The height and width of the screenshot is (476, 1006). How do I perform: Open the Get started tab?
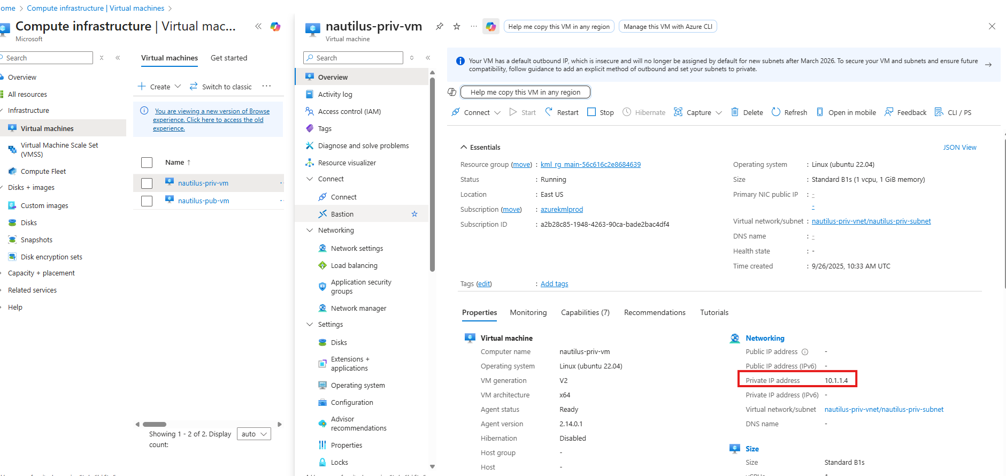pyautogui.click(x=229, y=58)
